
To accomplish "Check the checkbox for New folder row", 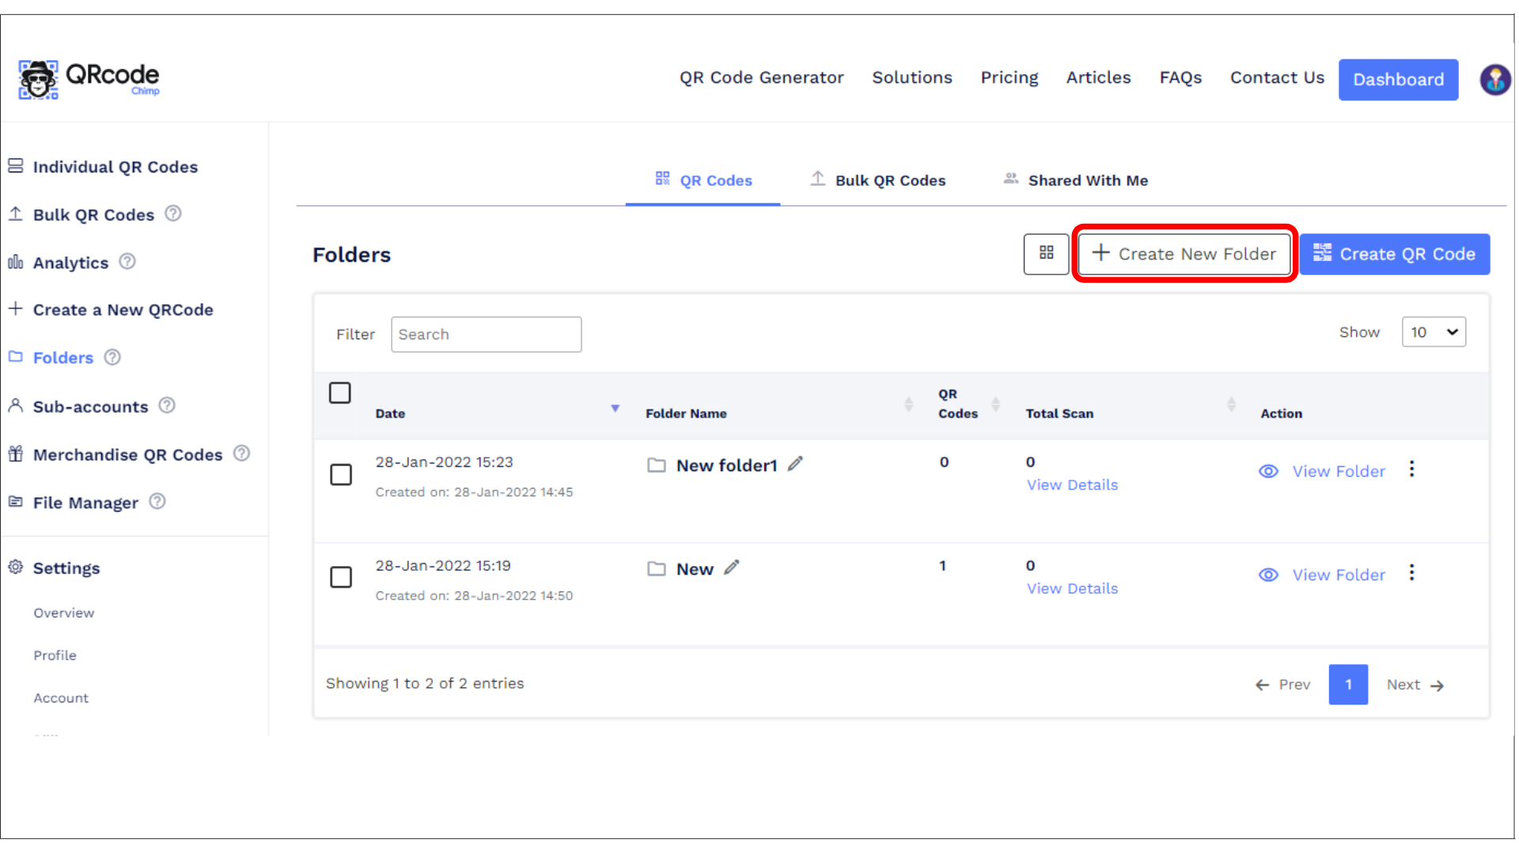I will click(341, 577).
